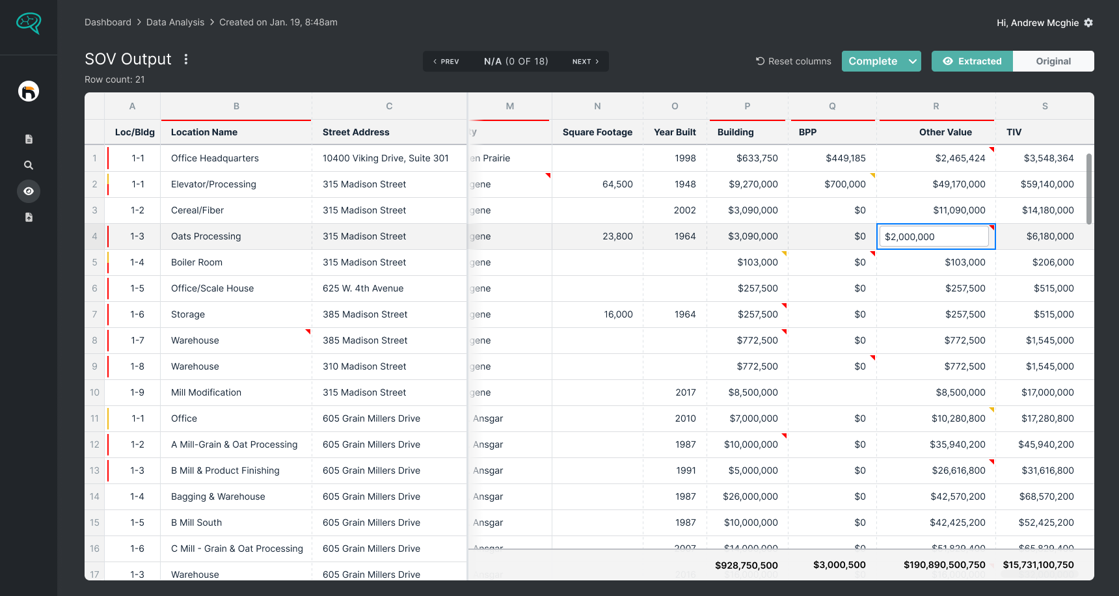
Task: Select the 'Office/Scale House' cell
Action: pyautogui.click(x=236, y=288)
